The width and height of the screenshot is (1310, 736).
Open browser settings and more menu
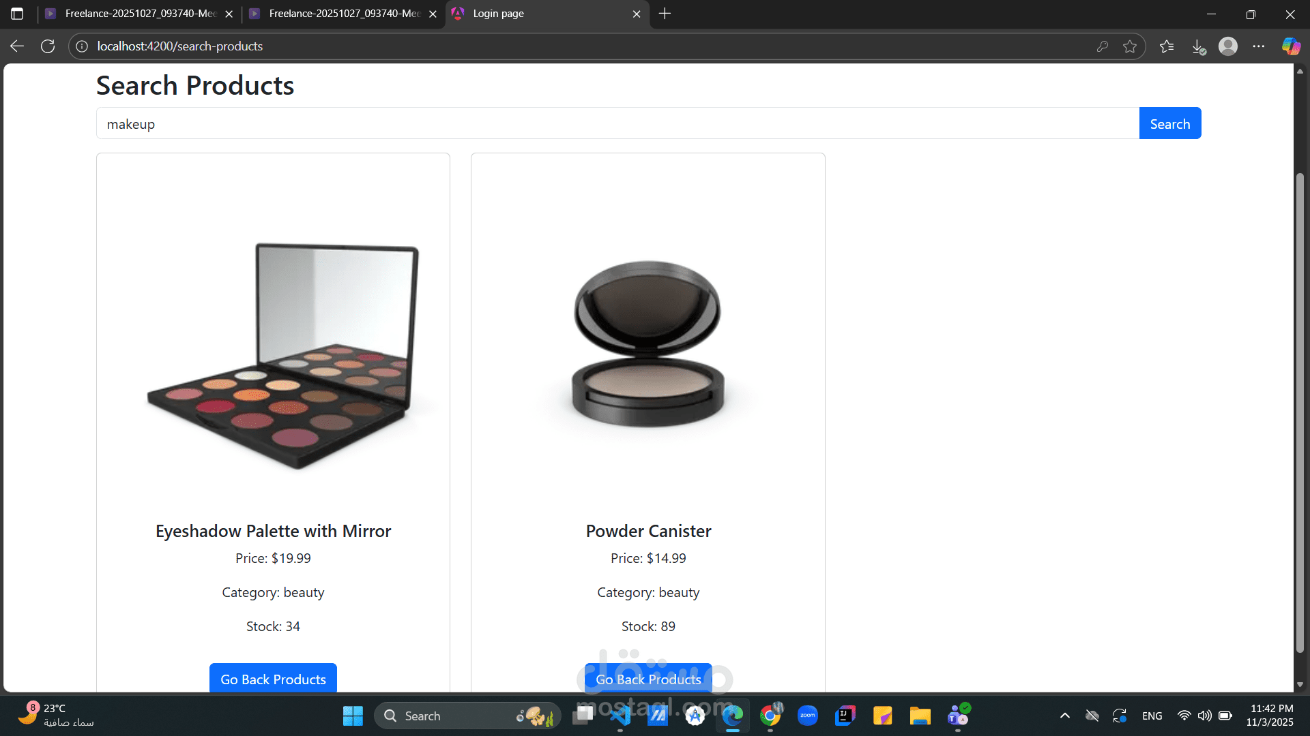click(1259, 46)
